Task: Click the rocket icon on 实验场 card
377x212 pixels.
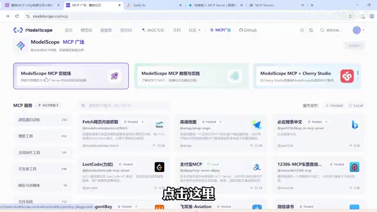Action: coord(114,76)
